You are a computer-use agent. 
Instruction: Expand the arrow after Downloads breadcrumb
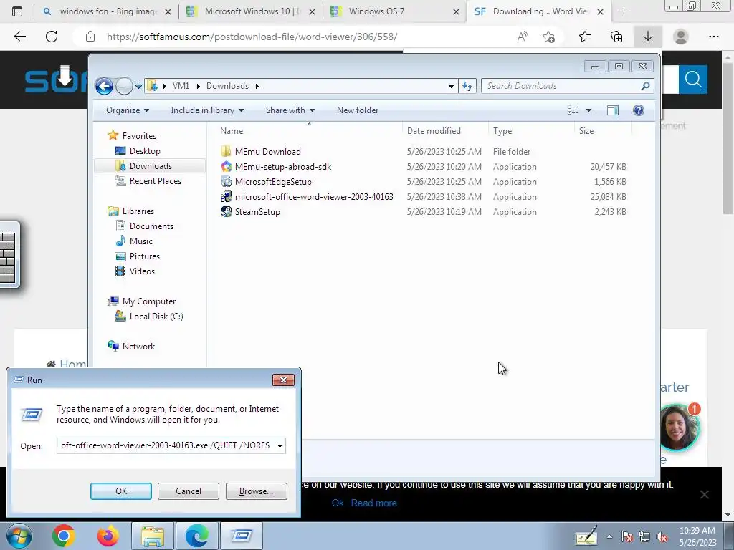pos(257,86)
